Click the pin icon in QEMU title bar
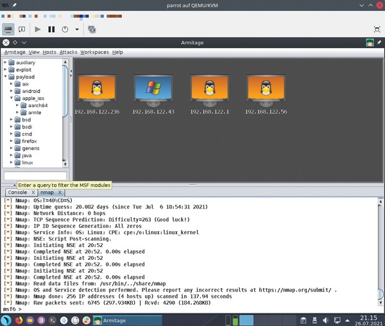This screenshot has height=326, width=385. point(14,5)
